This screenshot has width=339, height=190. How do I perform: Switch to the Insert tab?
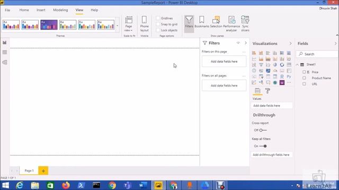41,10
